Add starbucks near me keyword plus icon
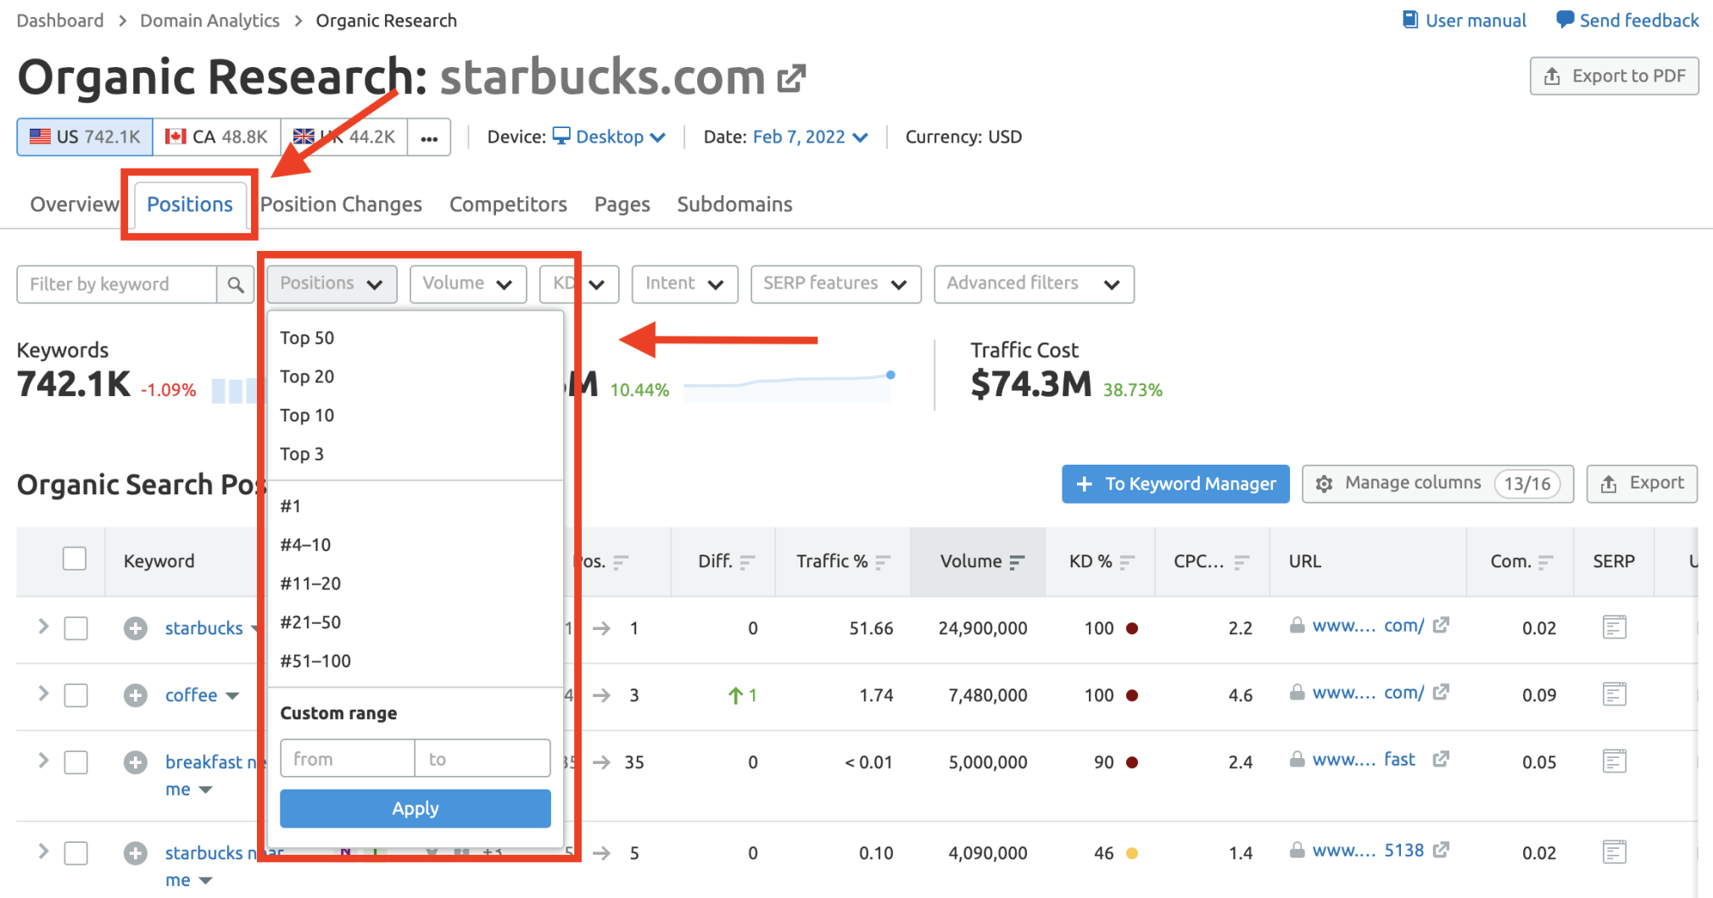This screenshot has height=898, width=1713. pyautogui.click(x=135, y=853)
